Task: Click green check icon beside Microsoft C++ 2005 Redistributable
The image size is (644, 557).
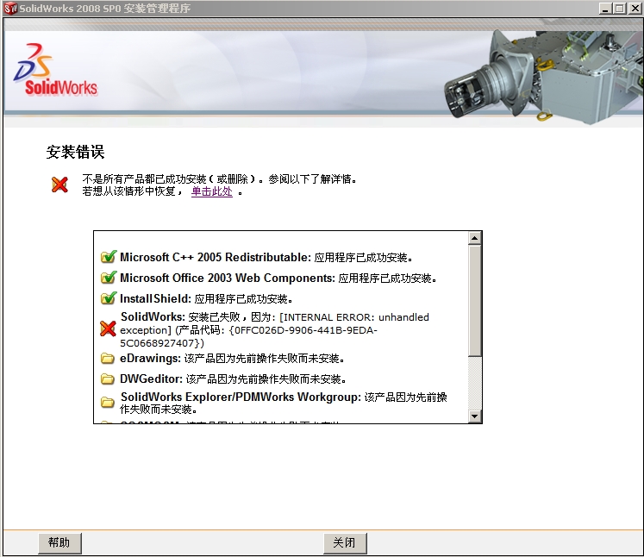Action: (109, 257)
